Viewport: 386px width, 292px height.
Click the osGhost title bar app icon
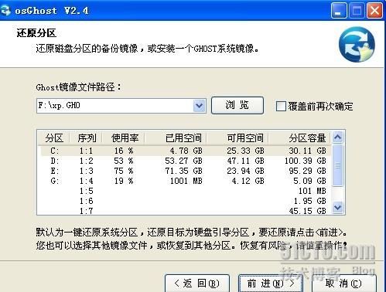click(5, 10)
